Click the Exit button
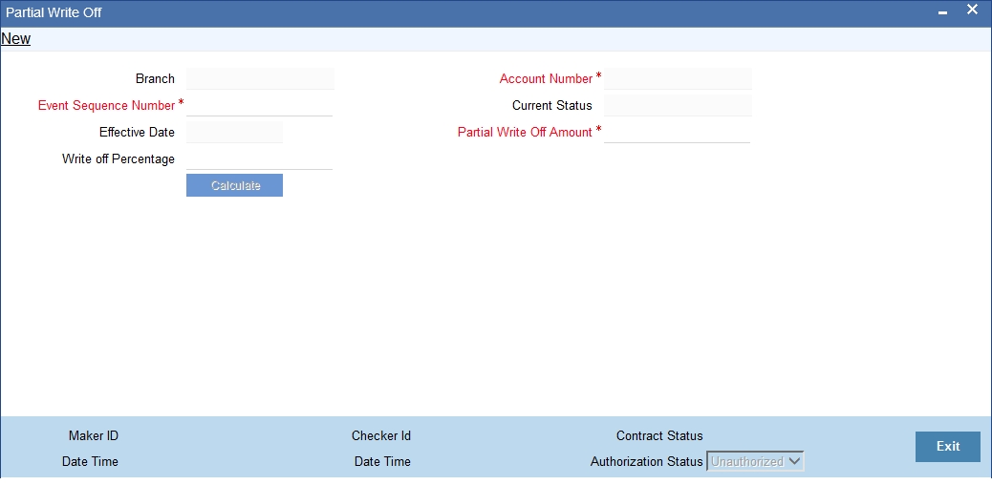The image size is (992, 485). [x=948, y=447]
